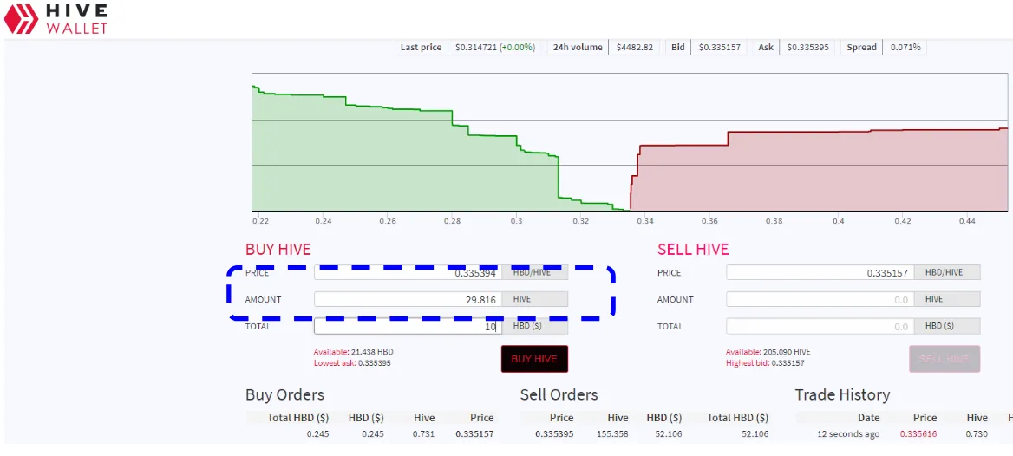
Task: Click the Sell Hive price input field
Action: (x=820, y=272)
